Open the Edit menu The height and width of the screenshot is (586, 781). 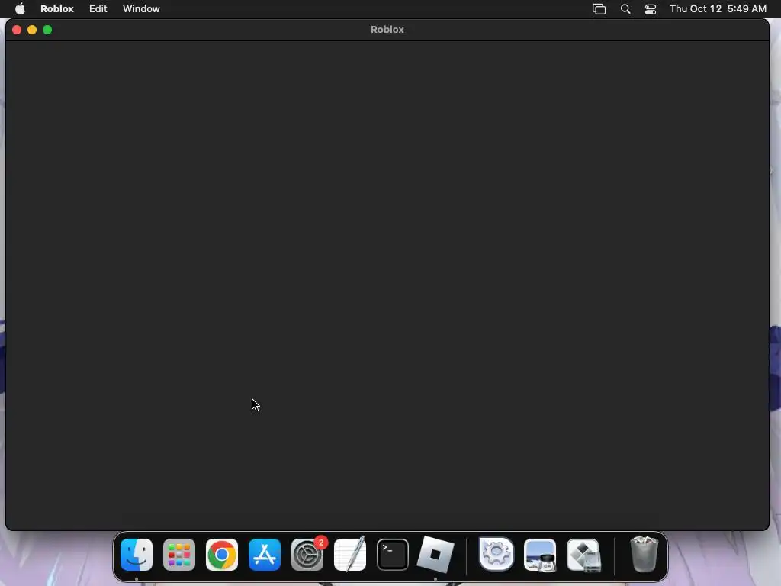tap(98, 8)
